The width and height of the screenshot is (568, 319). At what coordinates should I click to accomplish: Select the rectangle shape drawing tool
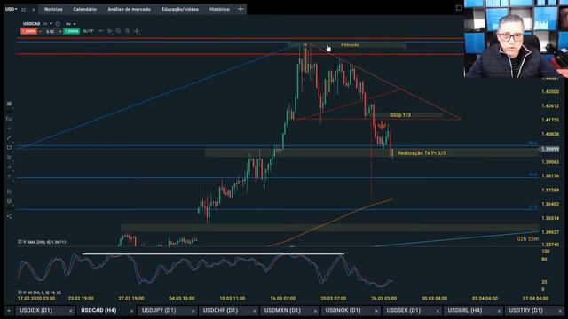9,148
